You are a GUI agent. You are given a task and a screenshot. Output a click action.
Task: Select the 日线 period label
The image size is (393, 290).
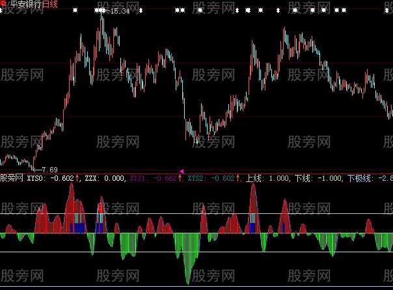pos(50,4)
